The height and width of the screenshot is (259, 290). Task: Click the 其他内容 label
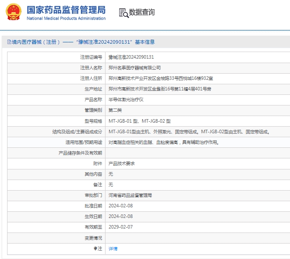(x=93, y=174)
